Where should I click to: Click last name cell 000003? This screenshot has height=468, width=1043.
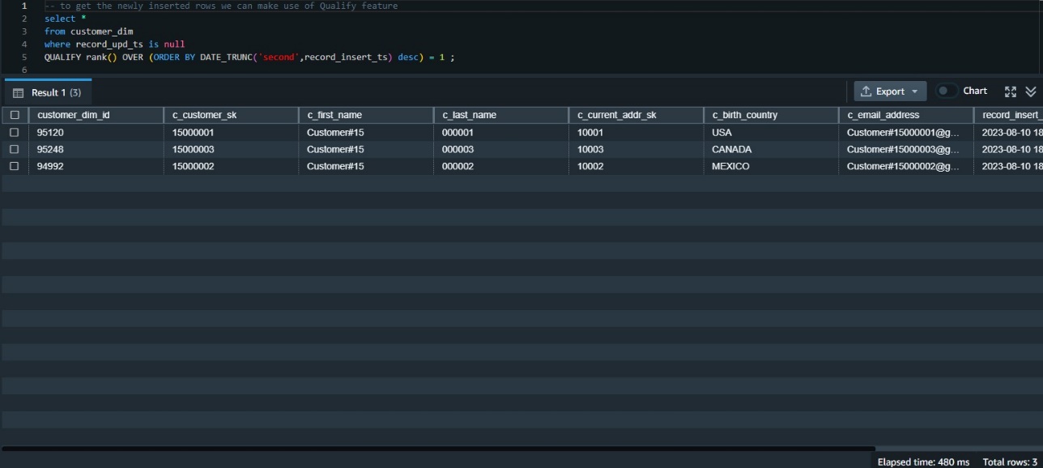(x=500, y=149)
